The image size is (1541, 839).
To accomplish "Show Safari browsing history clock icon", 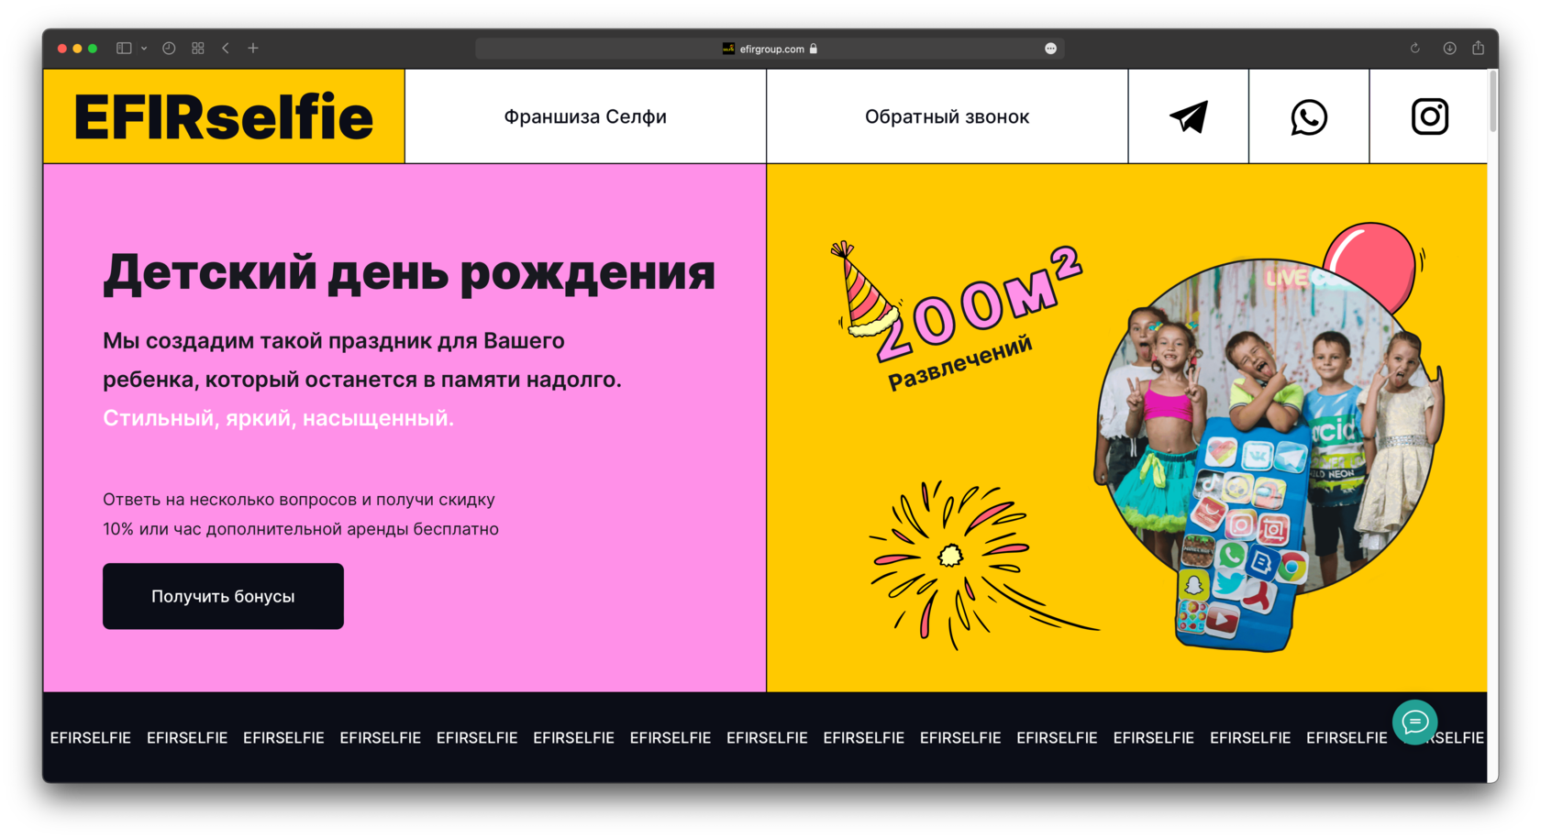I will pyautogui.click(x=169, y=49).
